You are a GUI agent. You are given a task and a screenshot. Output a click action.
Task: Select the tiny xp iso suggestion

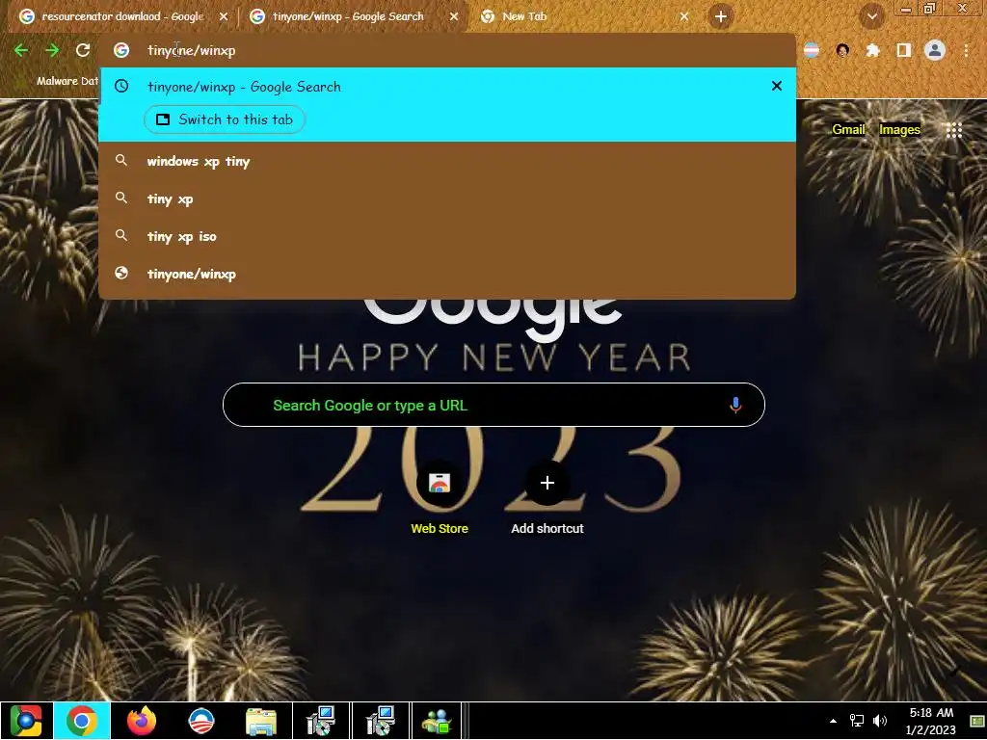[447, 237]
